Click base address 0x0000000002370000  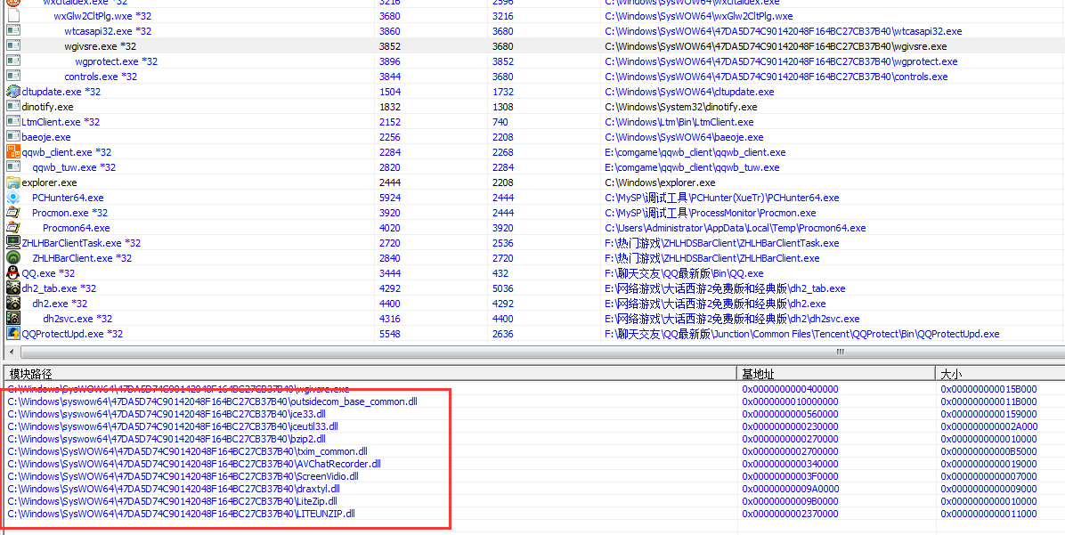click(x=790, y=514)
